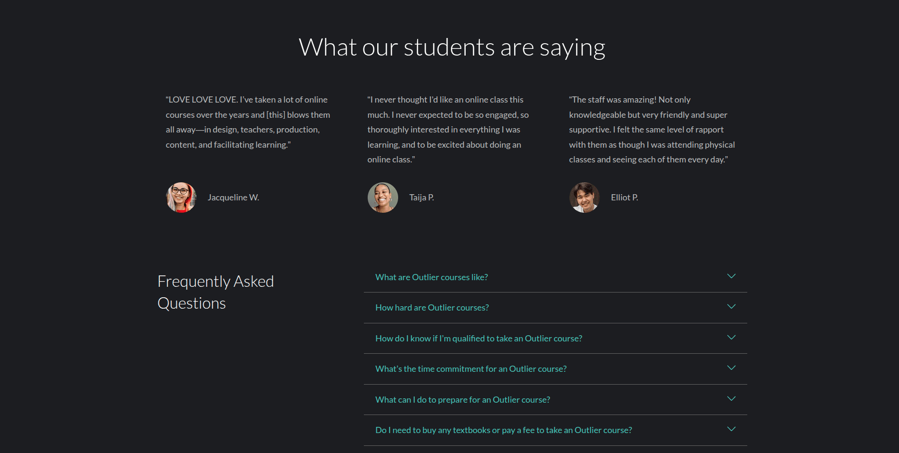The width and height of the screenshot is (899, 453).
Task: Click Elliot P.'s profile picture
Action: click(x=585, y=198)
